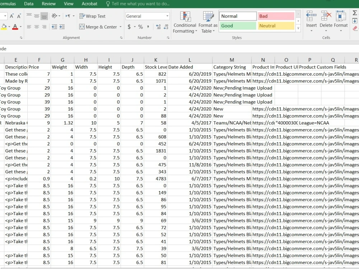Click the Fill Color paint bucket
Screen dimensions: 359x269
tap(4, 27)
